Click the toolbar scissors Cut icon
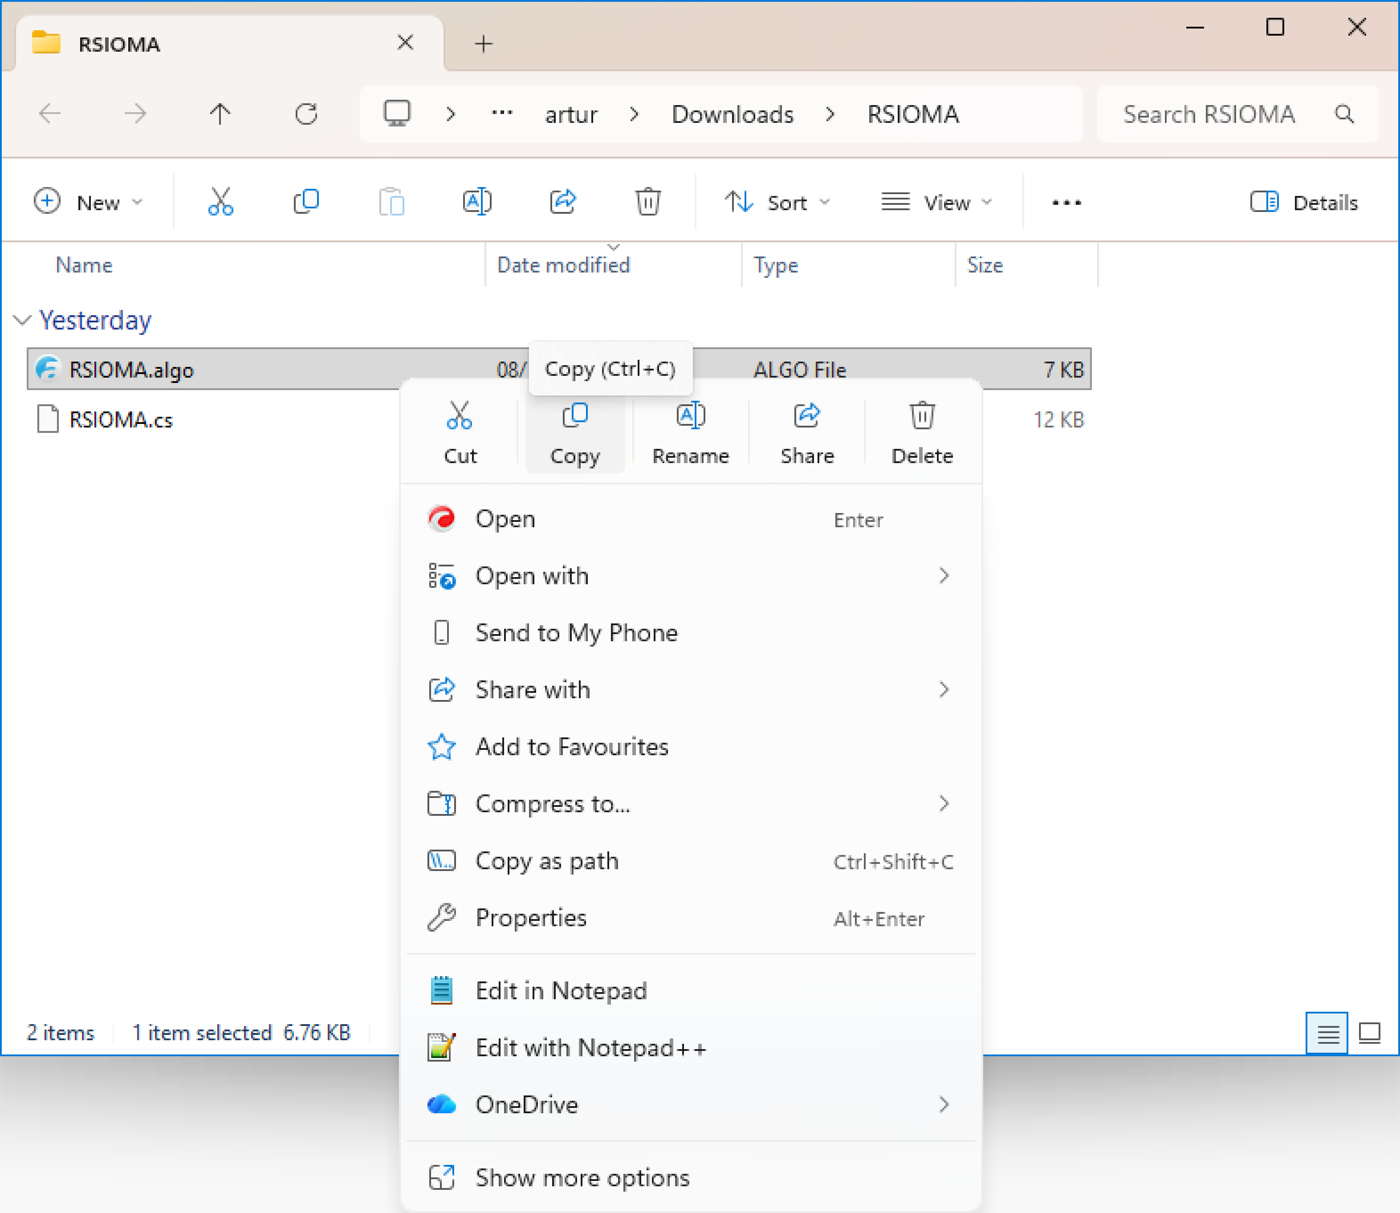The image size is (1400, 1213). point(221,202)
